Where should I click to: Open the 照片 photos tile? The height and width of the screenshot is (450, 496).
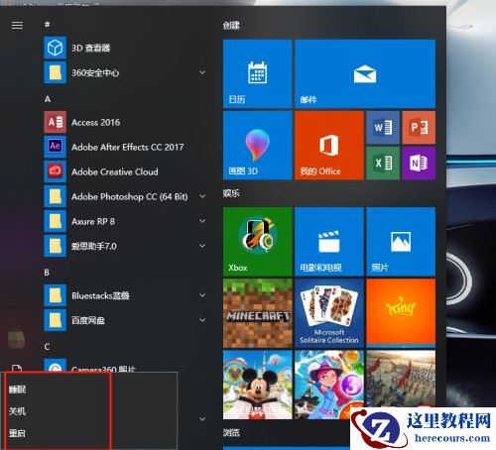click(x=401, y=242)
